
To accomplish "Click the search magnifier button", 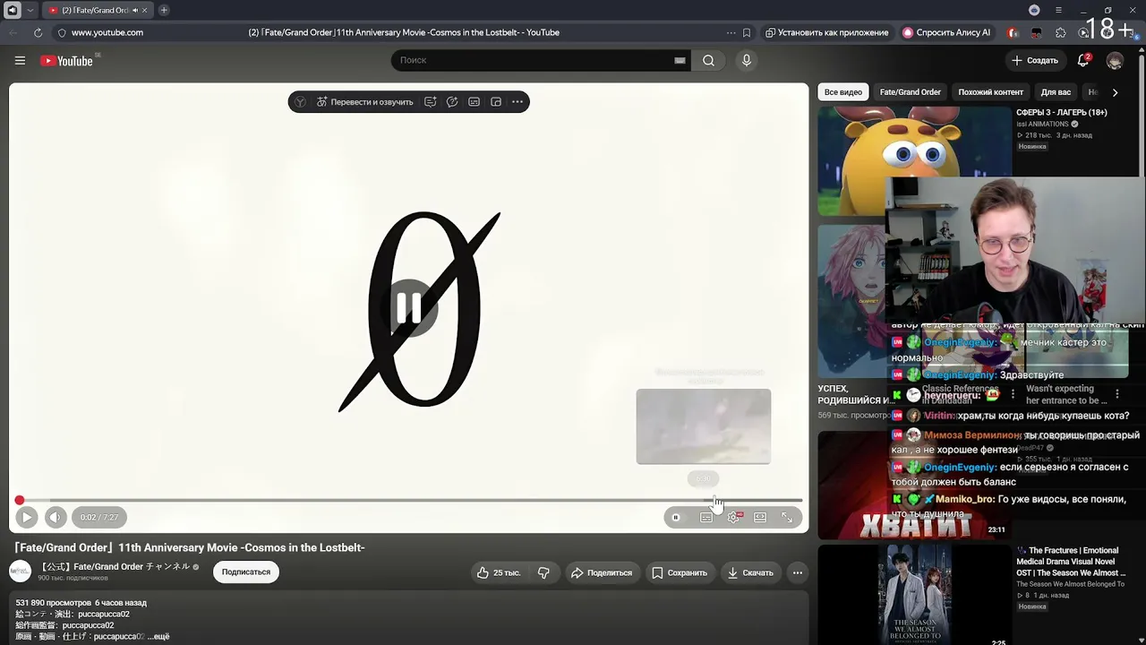I will click(708, 60).
